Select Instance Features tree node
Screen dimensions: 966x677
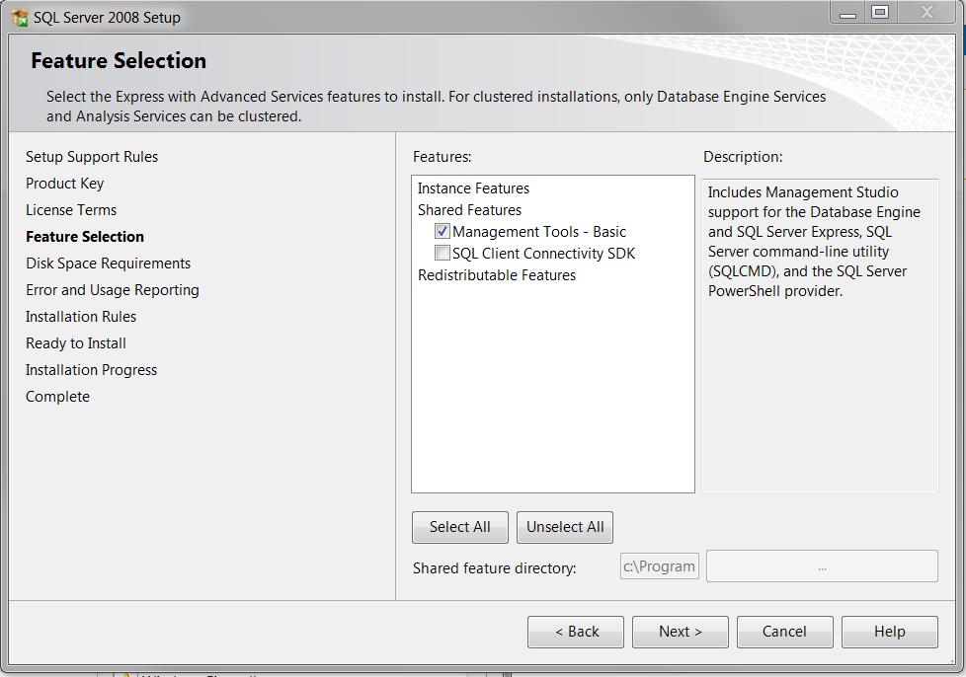[473, 188]
